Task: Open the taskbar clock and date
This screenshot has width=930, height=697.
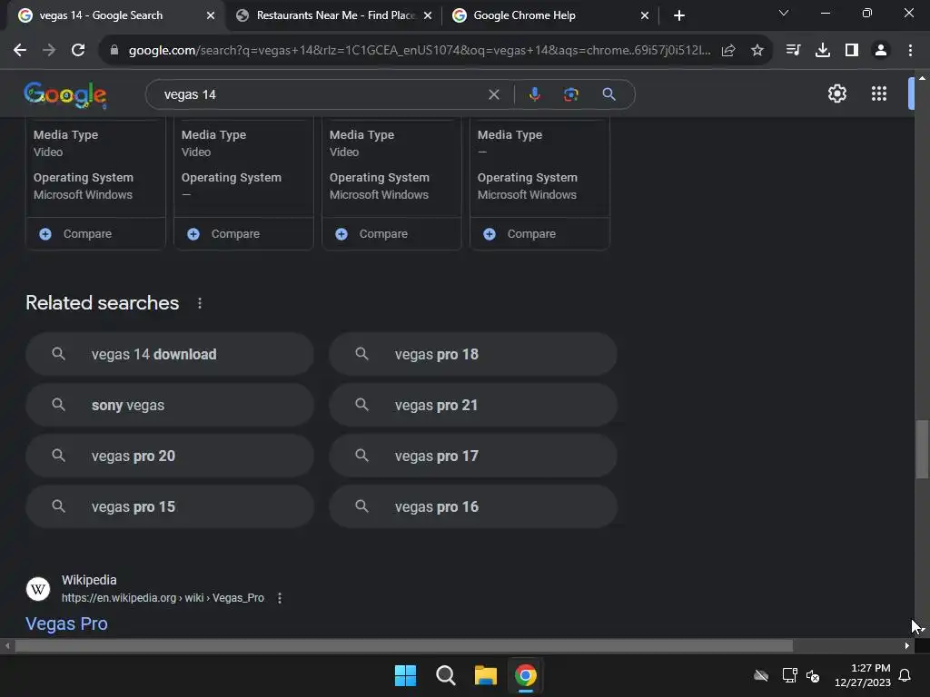Action: tap(863, 675)
